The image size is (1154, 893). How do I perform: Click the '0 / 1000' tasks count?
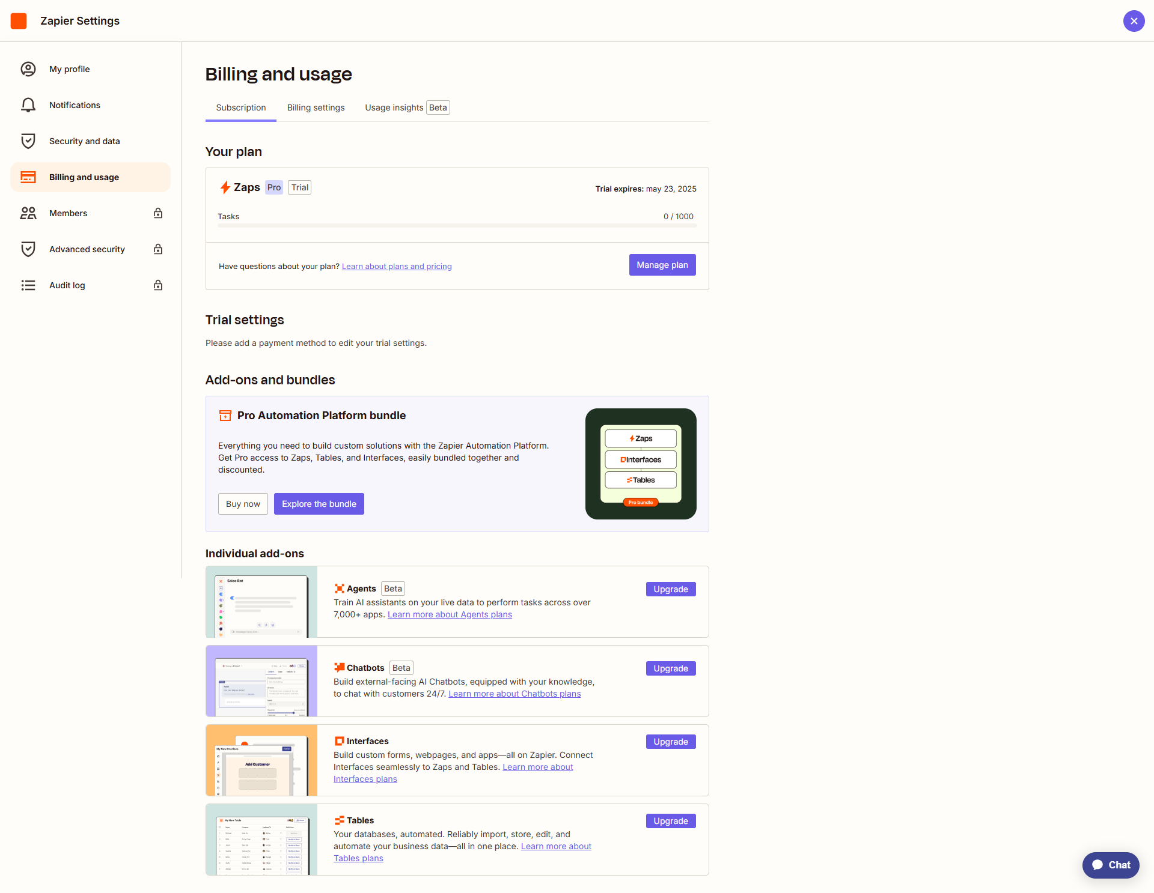point(679,216)
